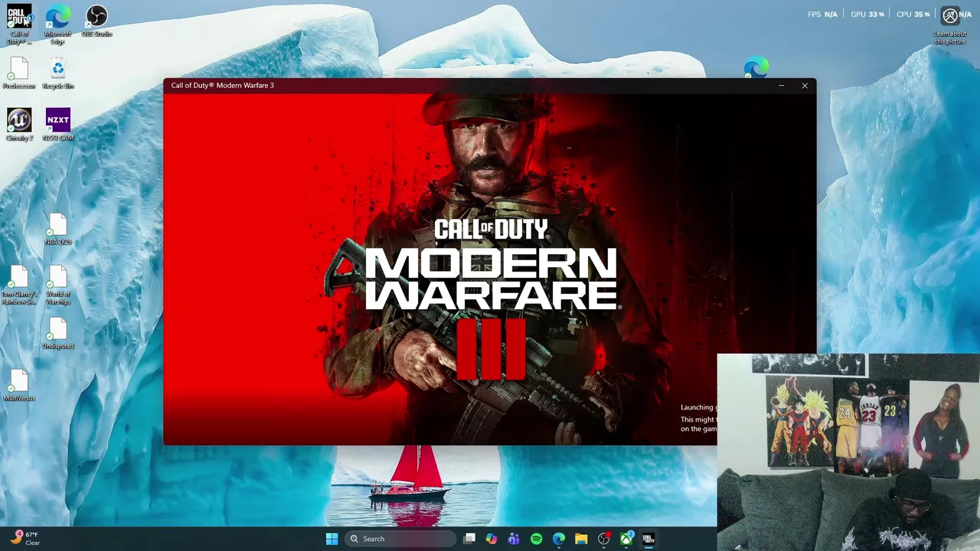Open Microsoft Edge desktop shortcut
The image size is (980, 551).
tap(58, 24)
